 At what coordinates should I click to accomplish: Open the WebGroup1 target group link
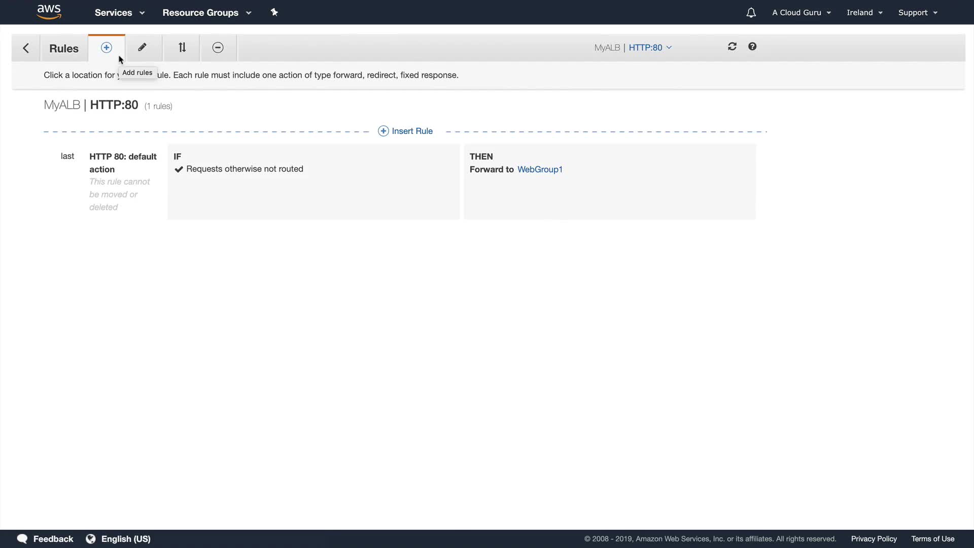tap(540, 169)
